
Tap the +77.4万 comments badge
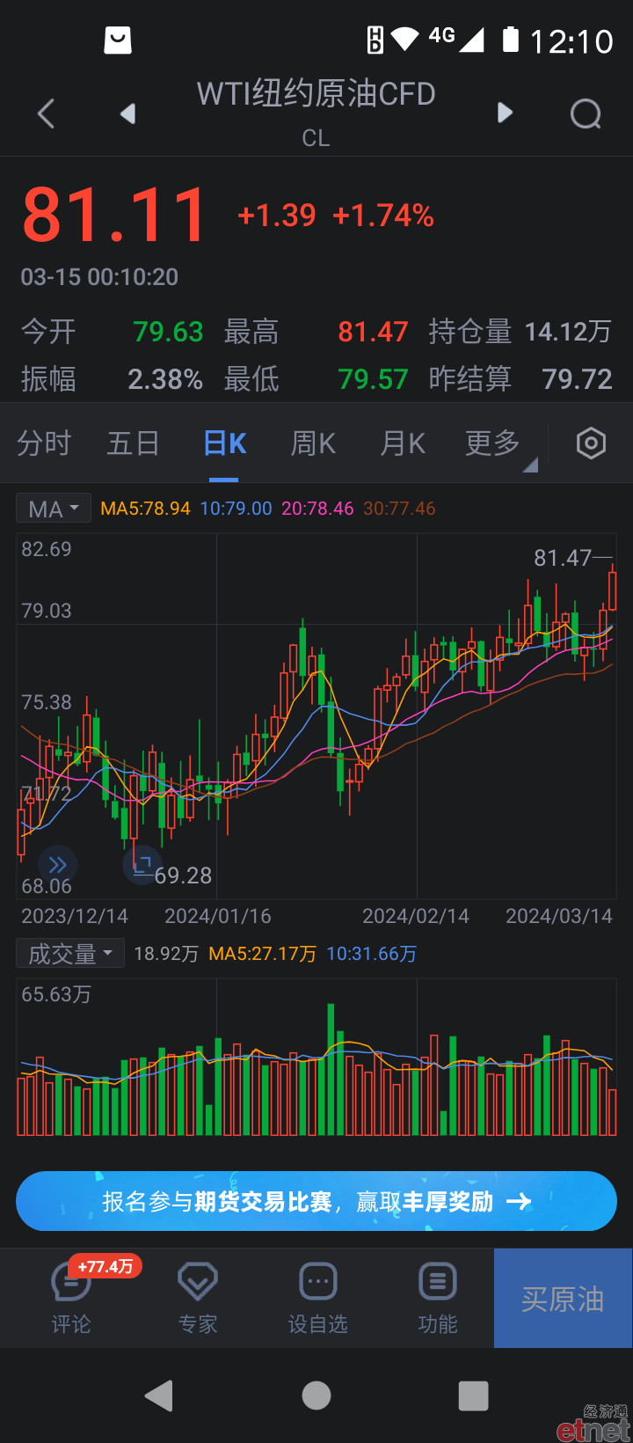(105, 1266)
